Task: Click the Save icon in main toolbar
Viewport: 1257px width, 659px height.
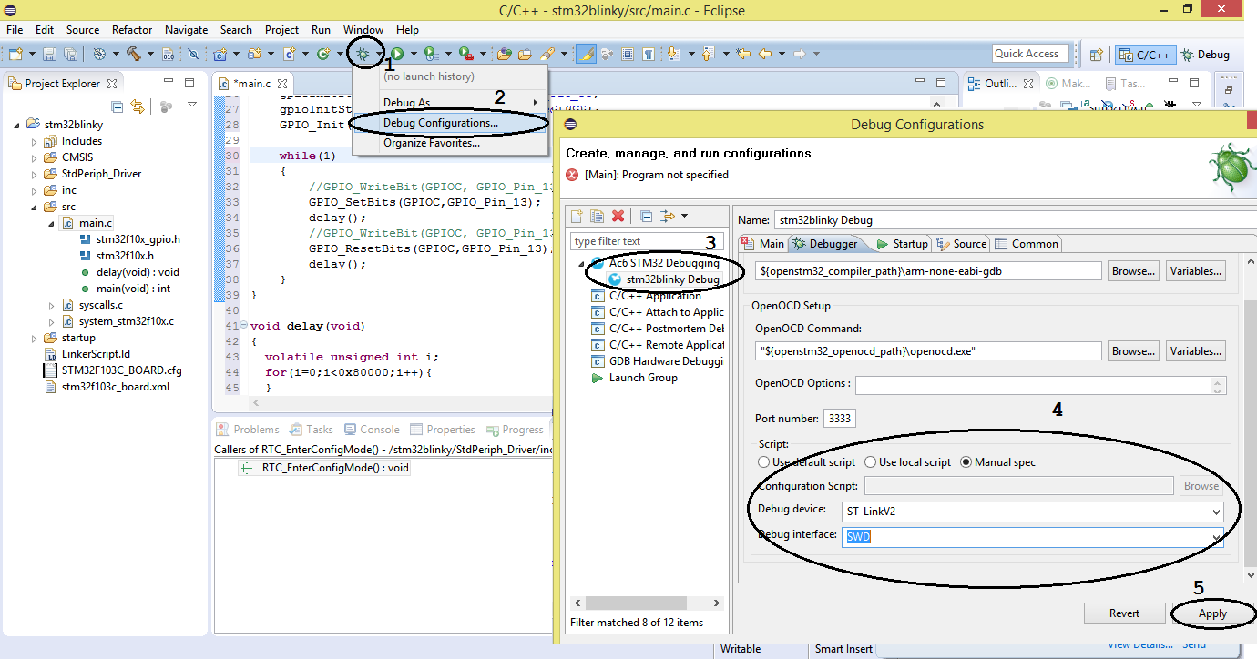Action: tap(49, 55)
